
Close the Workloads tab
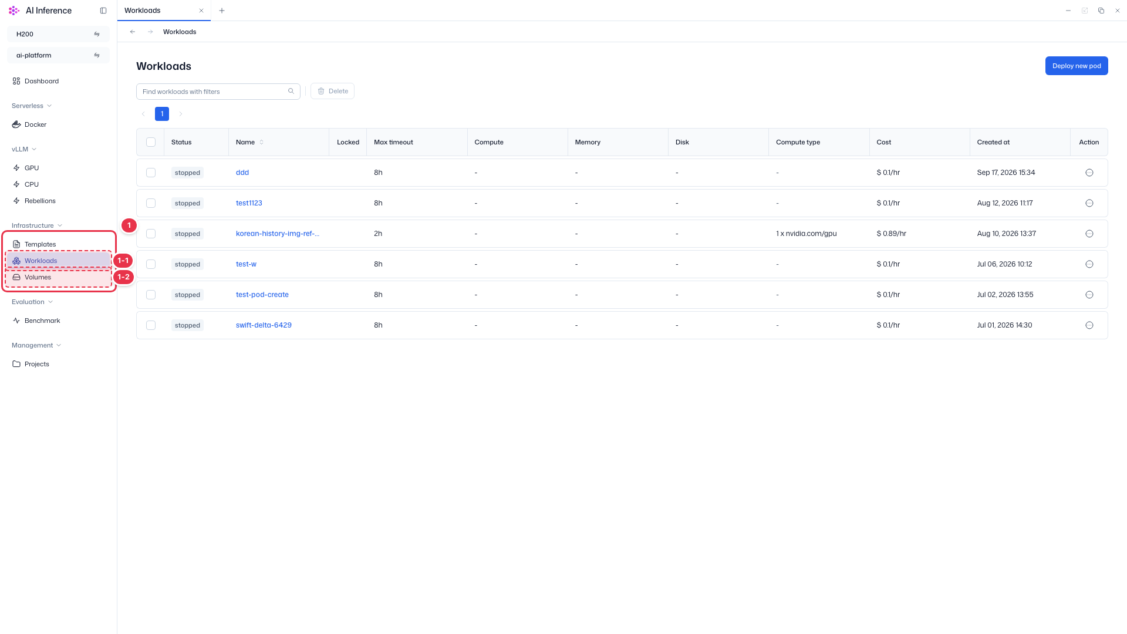(x=201, y=11)
